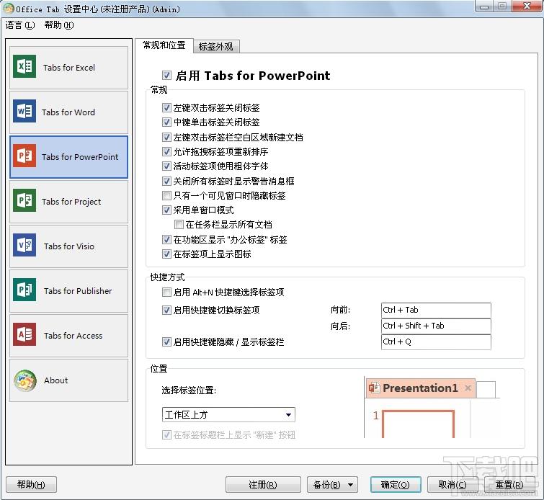Screen dimensions: 544x500
Task: Toggle 关闭所有标签时显示警告消息框 checkbox
Action: [x=166, y=181]
